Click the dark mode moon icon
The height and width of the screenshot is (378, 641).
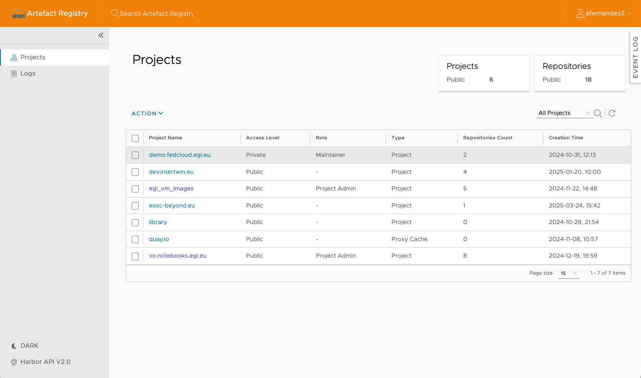point(14,346)
